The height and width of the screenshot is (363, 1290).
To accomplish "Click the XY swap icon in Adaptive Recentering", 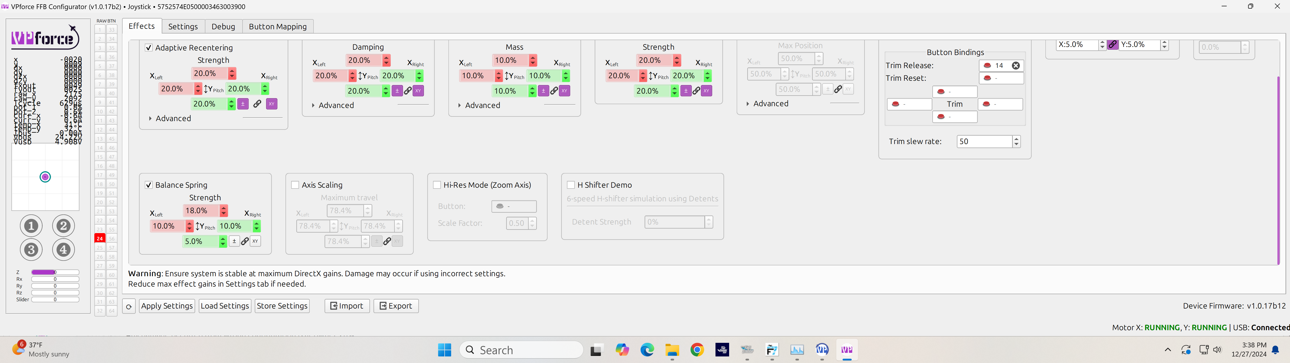I will tap(271, 104).
